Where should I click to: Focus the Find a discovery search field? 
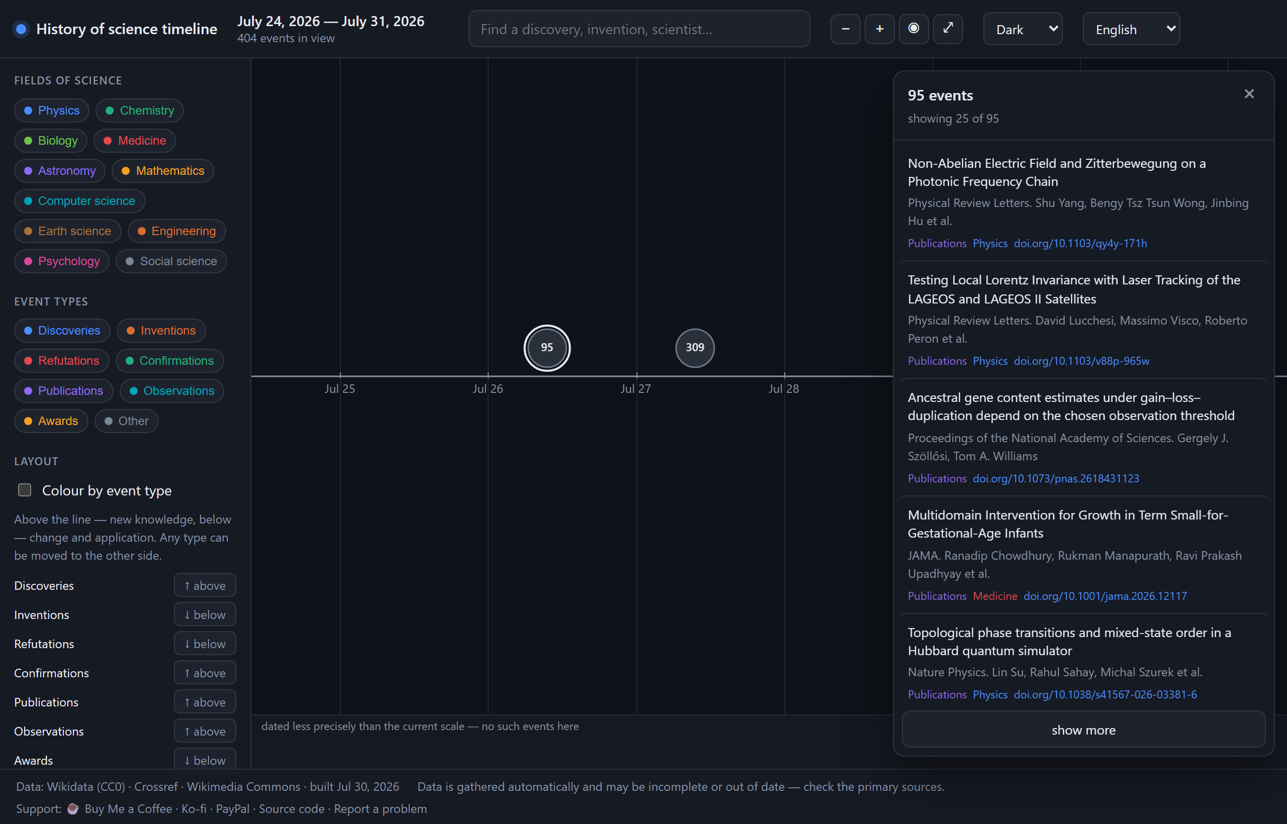639,29
